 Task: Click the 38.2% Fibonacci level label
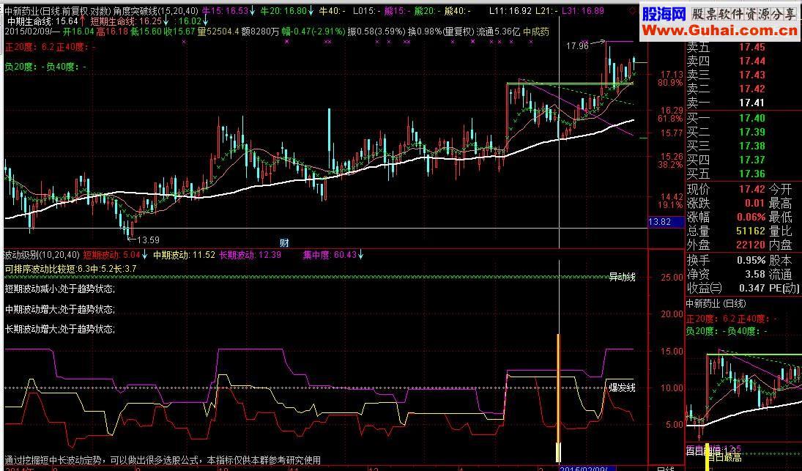pyautogui.click(x=671, y=165)
